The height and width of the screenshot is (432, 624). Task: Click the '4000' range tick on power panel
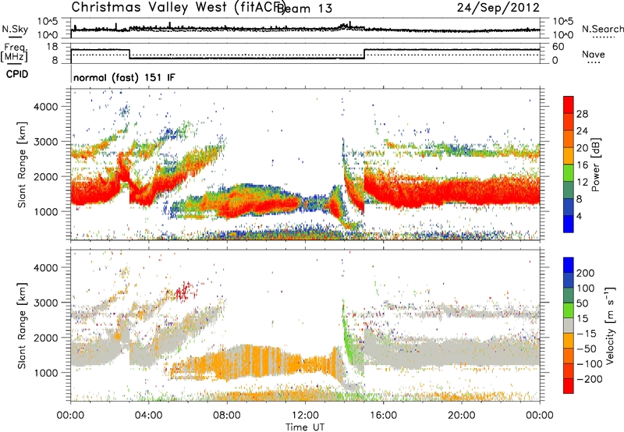(45, 107)
